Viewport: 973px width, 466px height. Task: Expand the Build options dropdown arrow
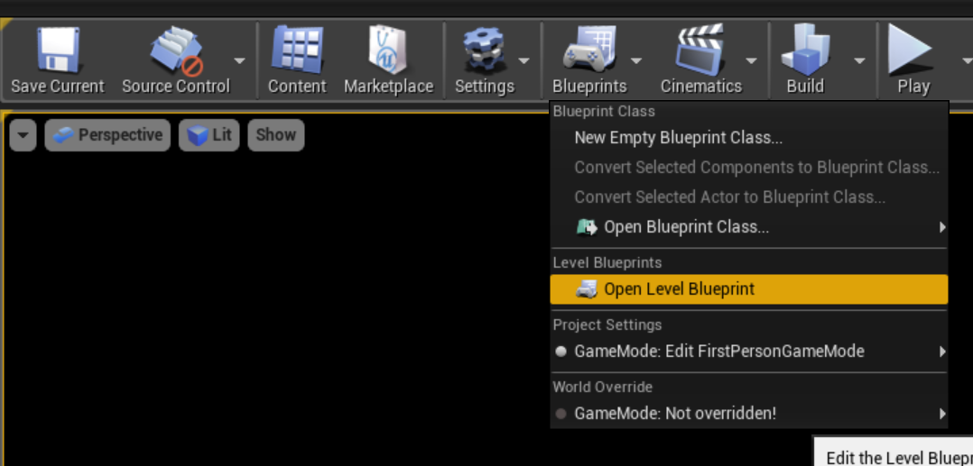coord(859,61)
